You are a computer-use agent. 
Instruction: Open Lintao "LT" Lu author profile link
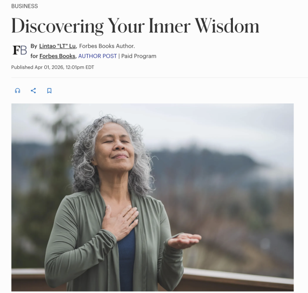(57, 46)
